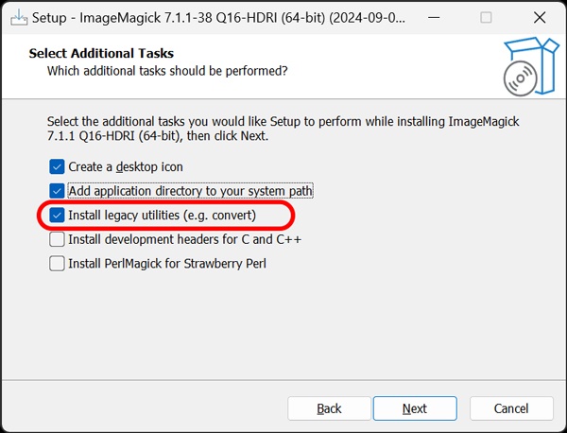The height and width of the screenshot is (433, 567).
Task: Enable Install development headers for C and C++
Action: tap(57, 239)
